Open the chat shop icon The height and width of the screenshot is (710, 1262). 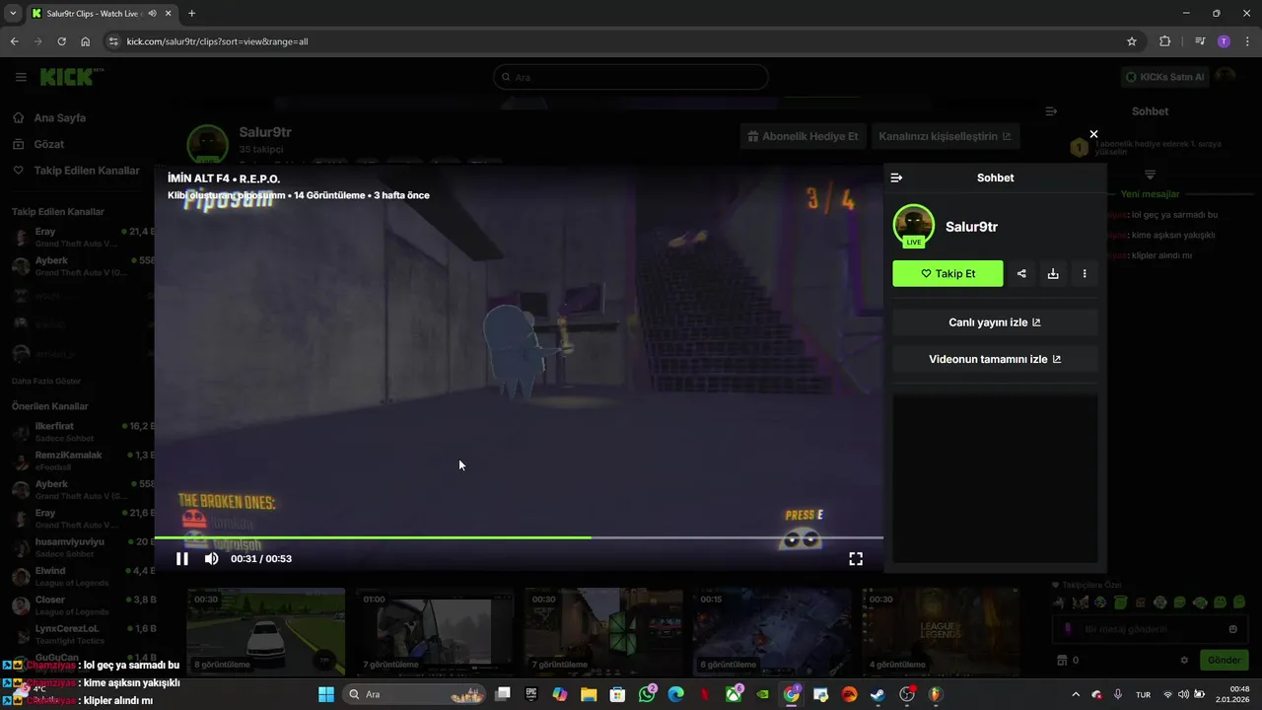click(1062, 660)
